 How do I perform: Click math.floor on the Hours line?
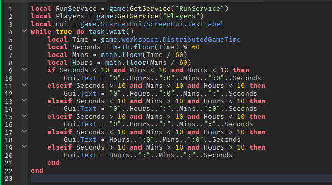click(x=126, y=63)
